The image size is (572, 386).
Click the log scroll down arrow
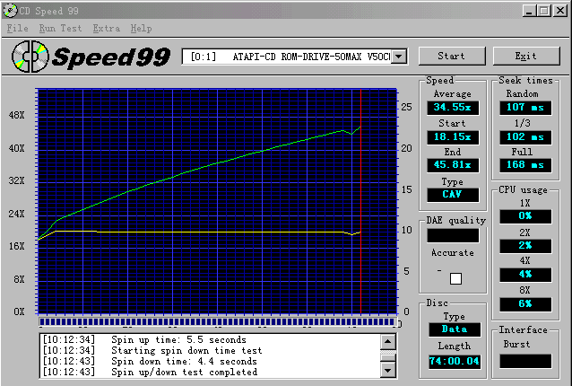click(388, 370)
